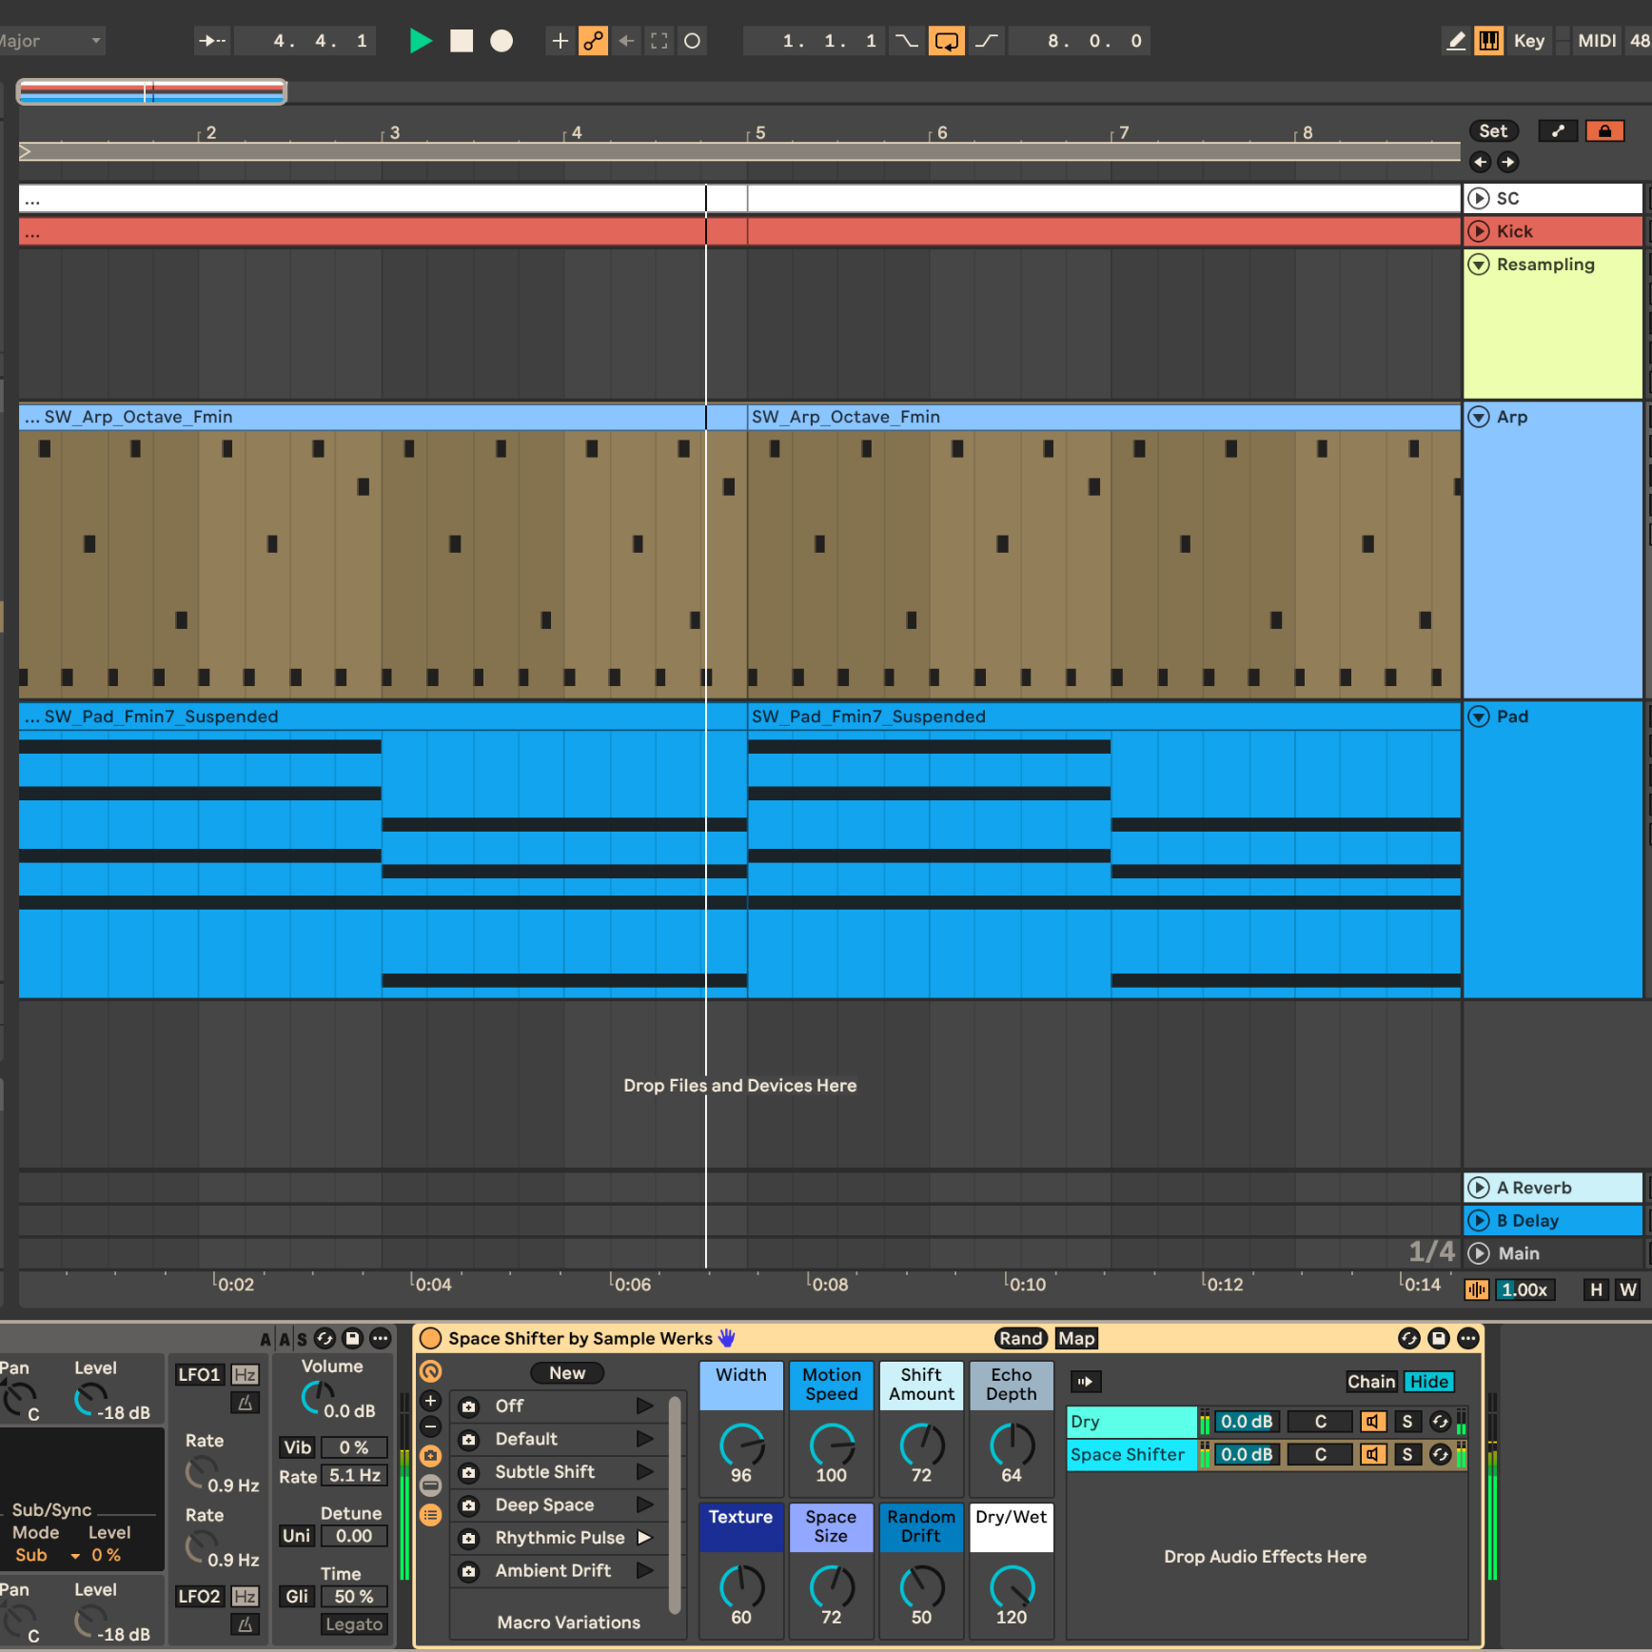Unfold the Kick track

(1479, 231)
